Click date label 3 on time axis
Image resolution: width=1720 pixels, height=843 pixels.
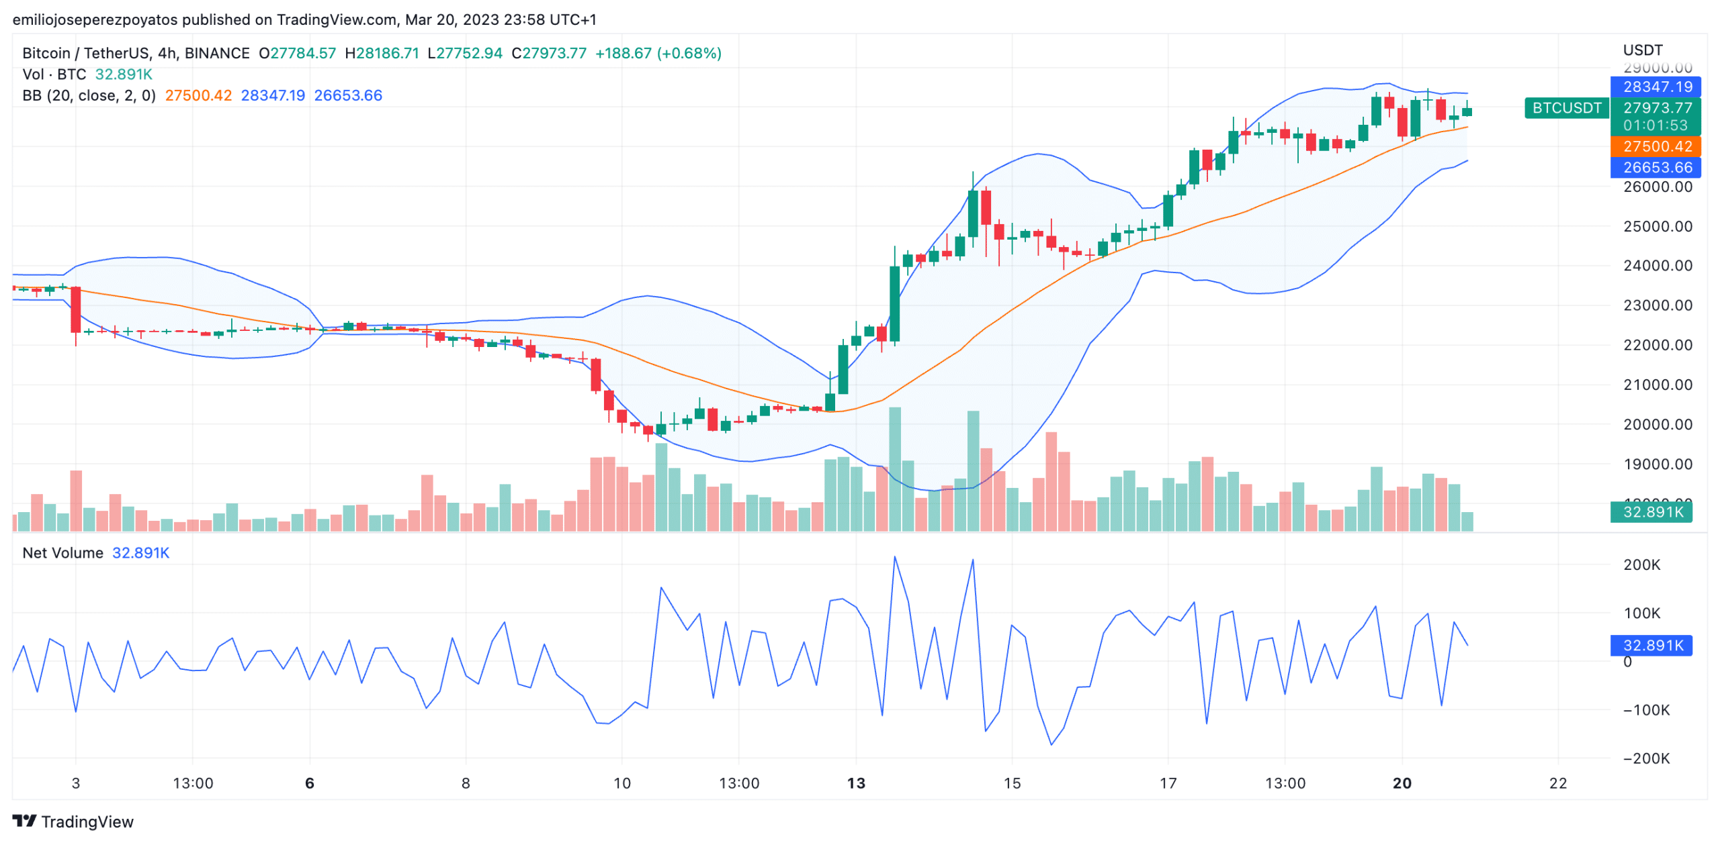pyautogui.click(x=76, y=783)
